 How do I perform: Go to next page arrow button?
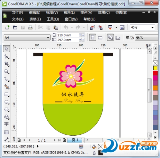[55, 140]
